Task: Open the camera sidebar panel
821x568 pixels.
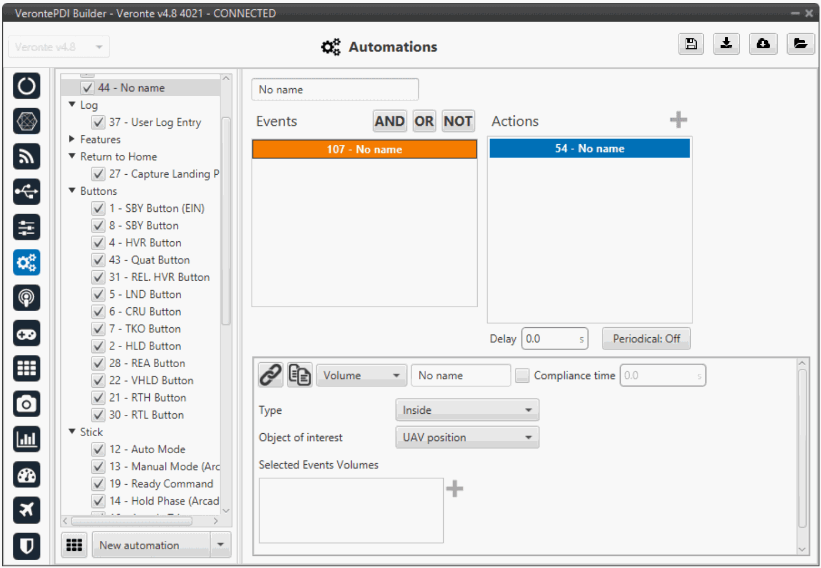Action: click(27, 404)
